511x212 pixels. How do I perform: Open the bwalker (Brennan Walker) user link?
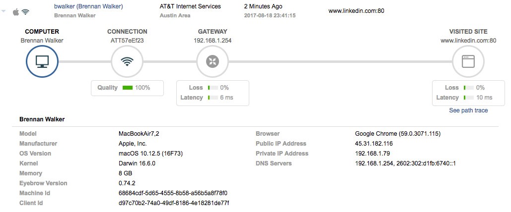point(88,6)
